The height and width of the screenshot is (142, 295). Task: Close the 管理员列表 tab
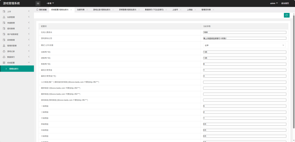(x=213, y=9)
